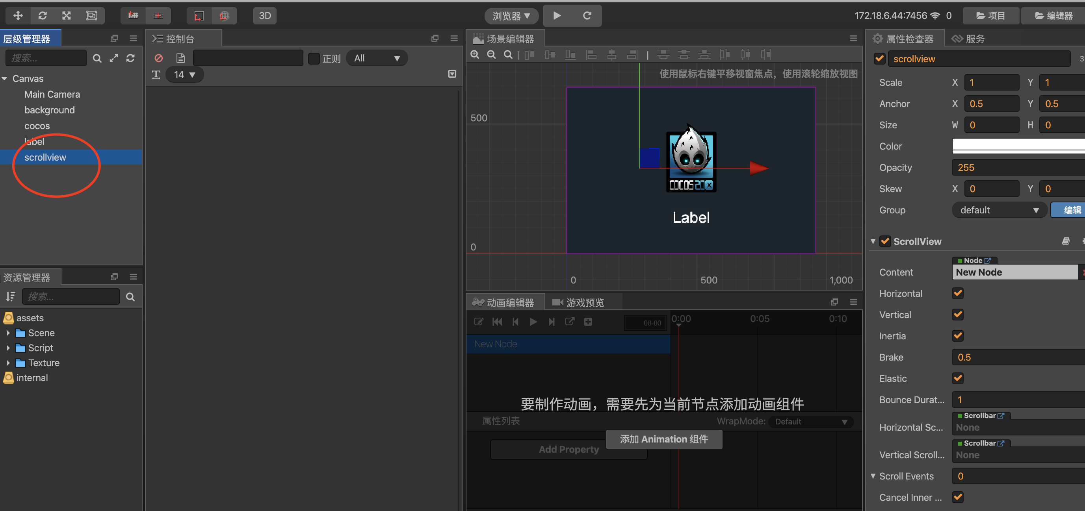Click the scene editor zoom in icon
The height and width of the screenshot is (511, 1085).
tap(475, 55)
